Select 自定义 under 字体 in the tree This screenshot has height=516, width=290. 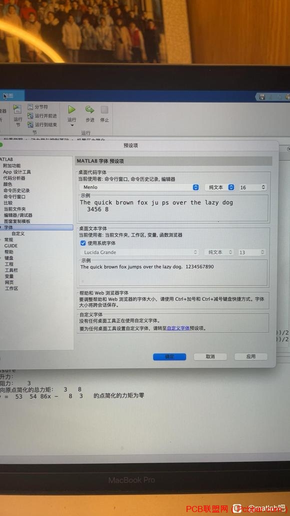point(18,234)
